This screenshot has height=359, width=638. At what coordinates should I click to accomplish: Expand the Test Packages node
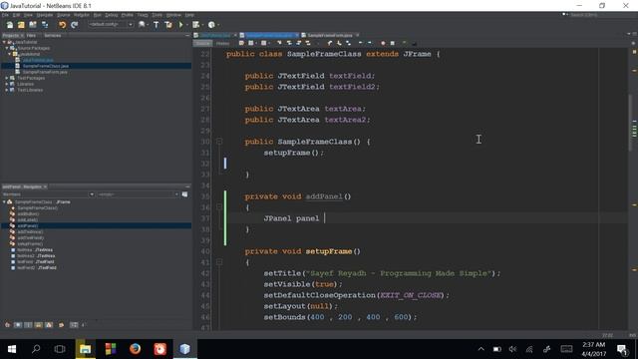point(7,78)
